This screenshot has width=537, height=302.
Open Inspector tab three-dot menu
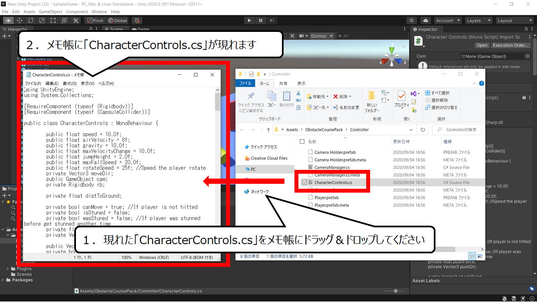[x=533, y=29]
